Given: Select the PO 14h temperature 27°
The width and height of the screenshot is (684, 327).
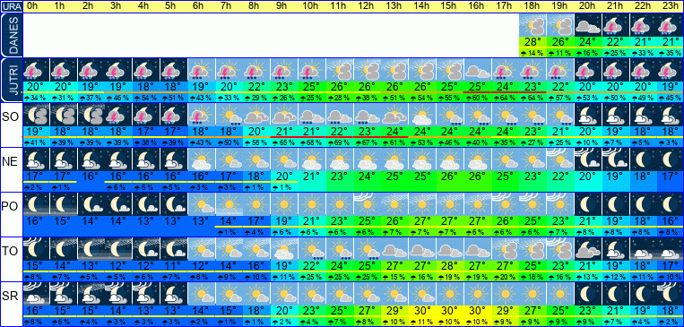Looking at the screenshot, I should 422,220.
